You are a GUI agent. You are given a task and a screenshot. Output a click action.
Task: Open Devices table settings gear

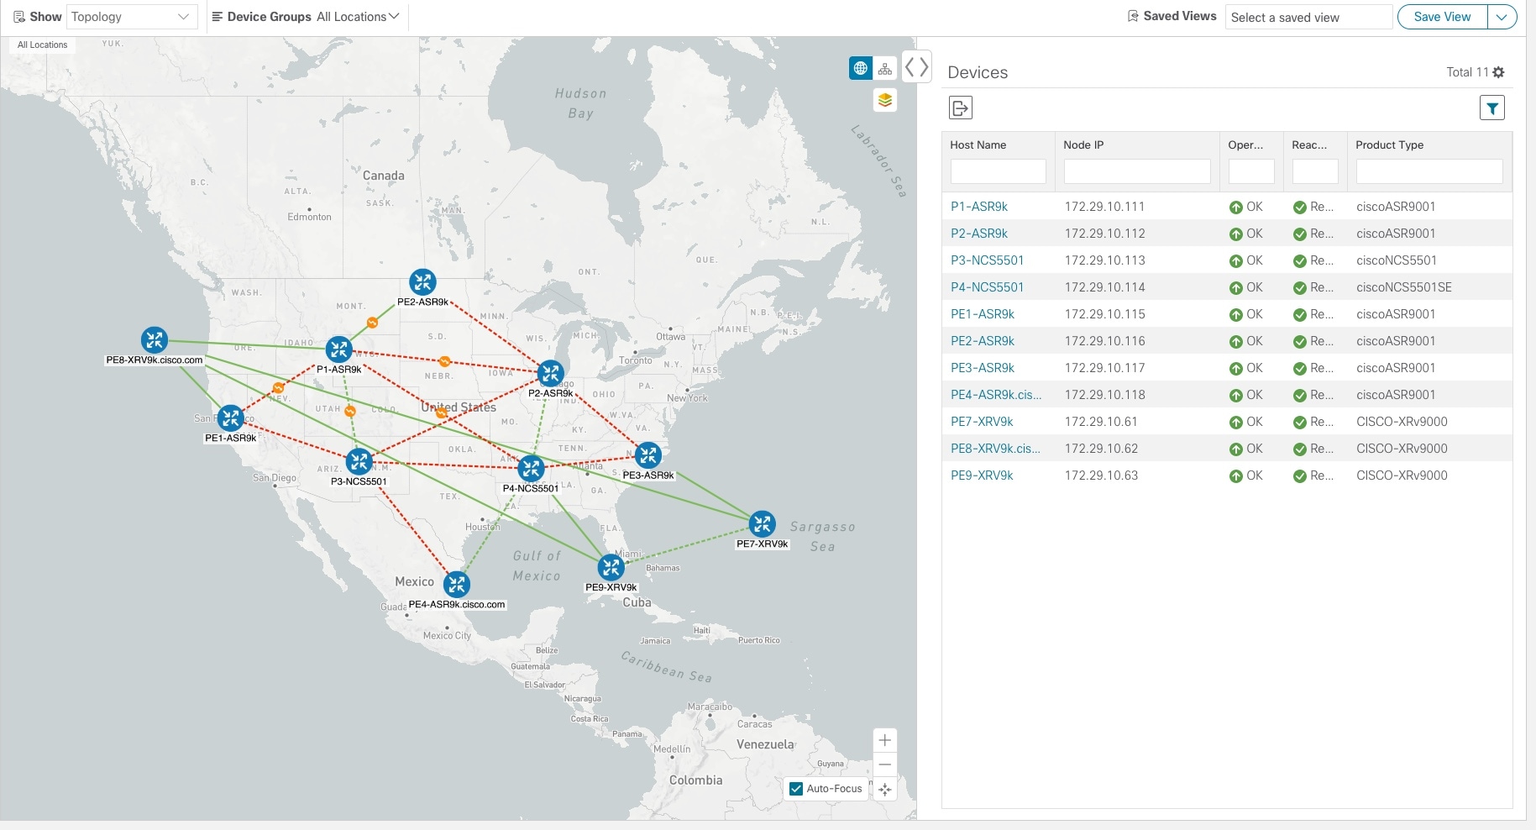click(1500, 71)
